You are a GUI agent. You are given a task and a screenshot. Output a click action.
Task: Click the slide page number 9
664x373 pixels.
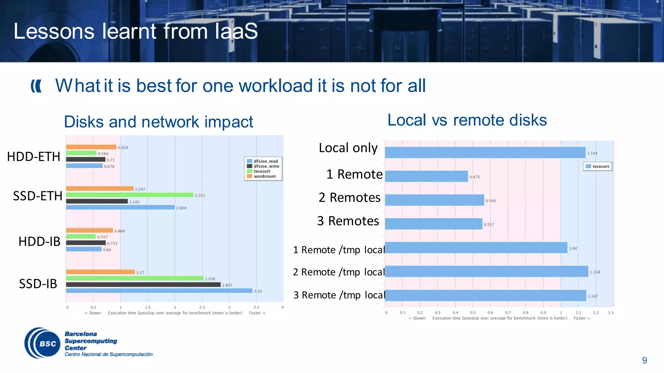[x=645, y=360]
